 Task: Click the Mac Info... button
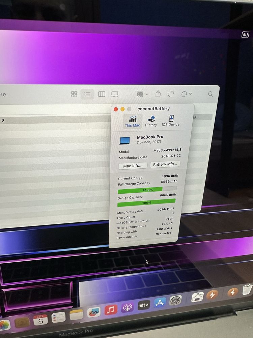[x=133, y=166]
